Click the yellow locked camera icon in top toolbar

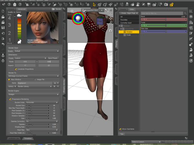click(171, 5)
